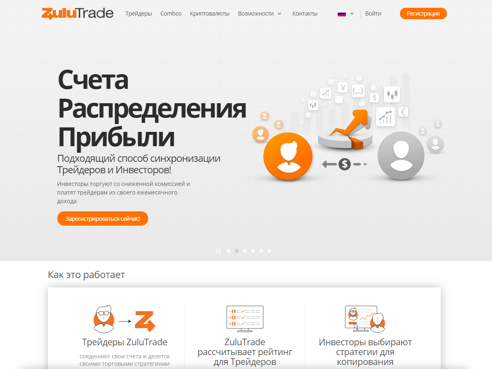Click the dark dollar coin icon
Viewport: 492px width, 369px height.
(x=345, y=164)
